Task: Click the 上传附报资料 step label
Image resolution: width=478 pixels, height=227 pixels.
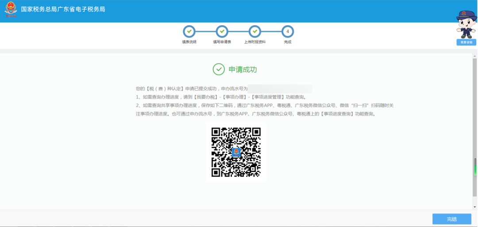Action: pyautogui.click(x=255, y=42)
